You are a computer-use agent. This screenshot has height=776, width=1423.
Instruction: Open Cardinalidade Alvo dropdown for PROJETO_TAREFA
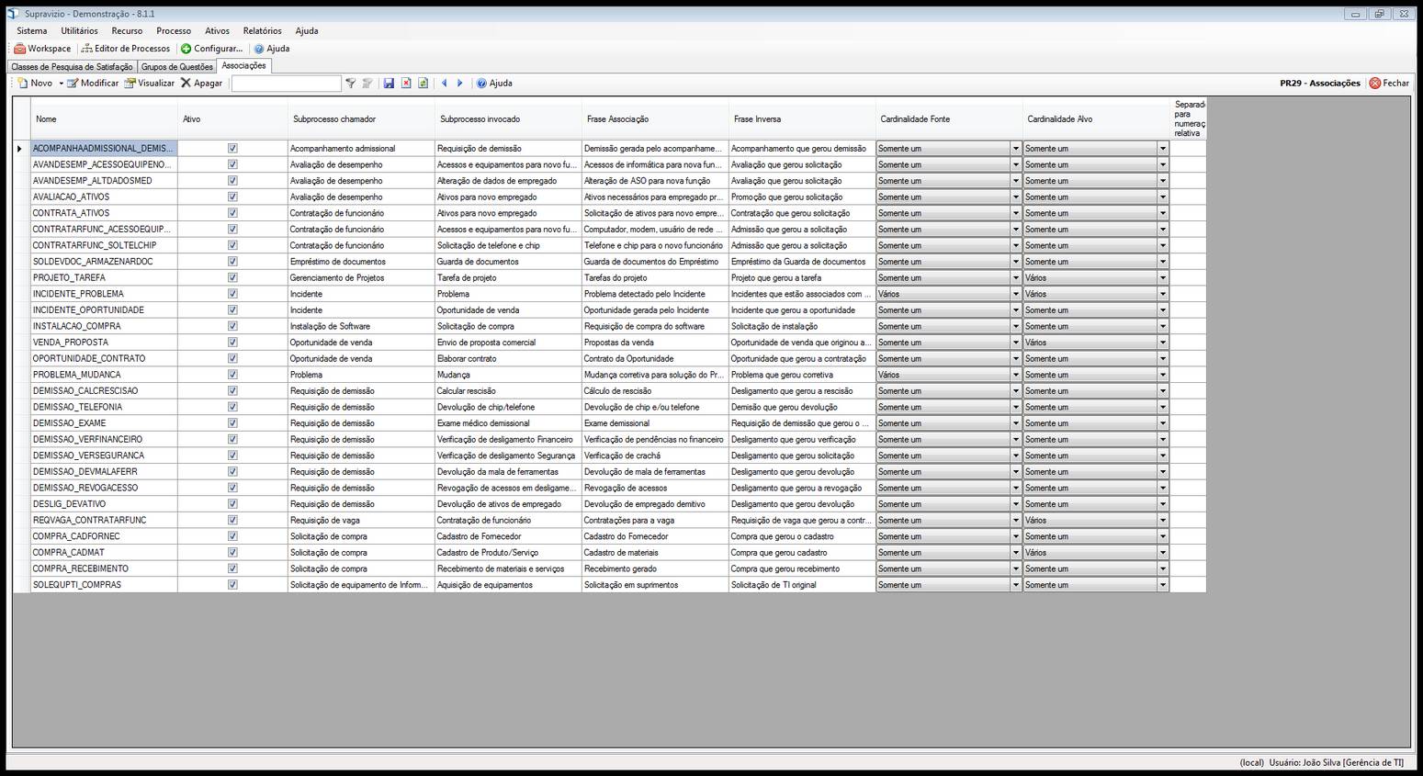coord(1162,277)
